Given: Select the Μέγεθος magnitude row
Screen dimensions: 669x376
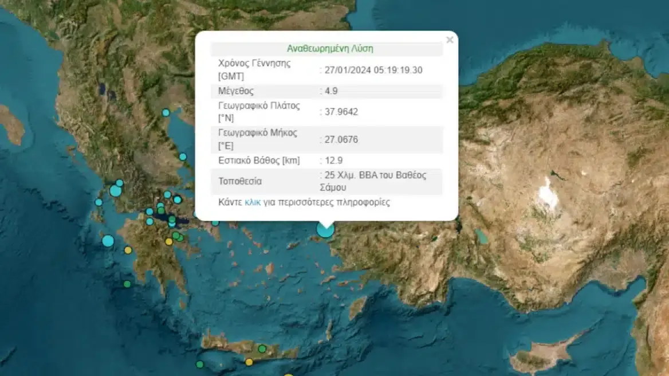Looking at the screenshot, I should tap(326, 91).
